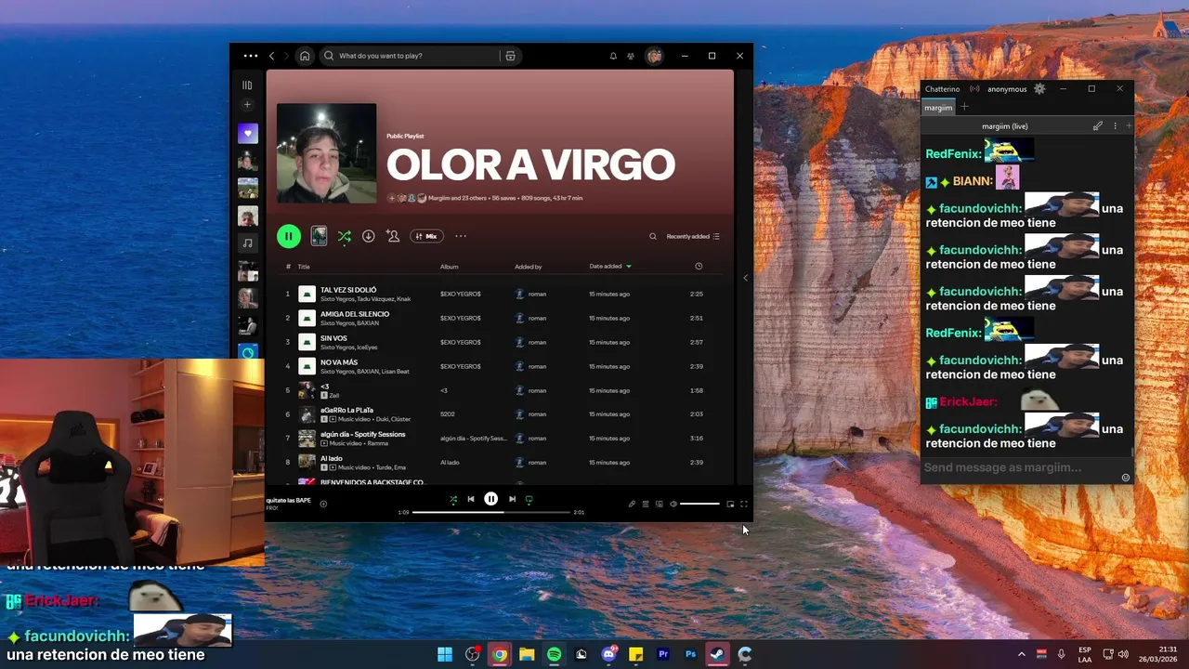Search within the playlist
The height and width of the screenshot is (669, 1189).
(x=653, y=236)
